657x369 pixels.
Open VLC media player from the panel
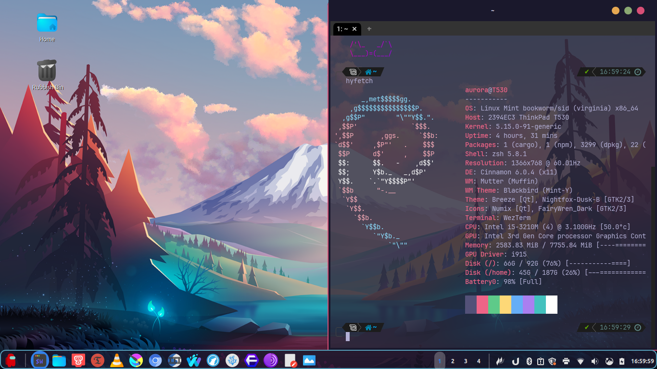coord(116,360)
